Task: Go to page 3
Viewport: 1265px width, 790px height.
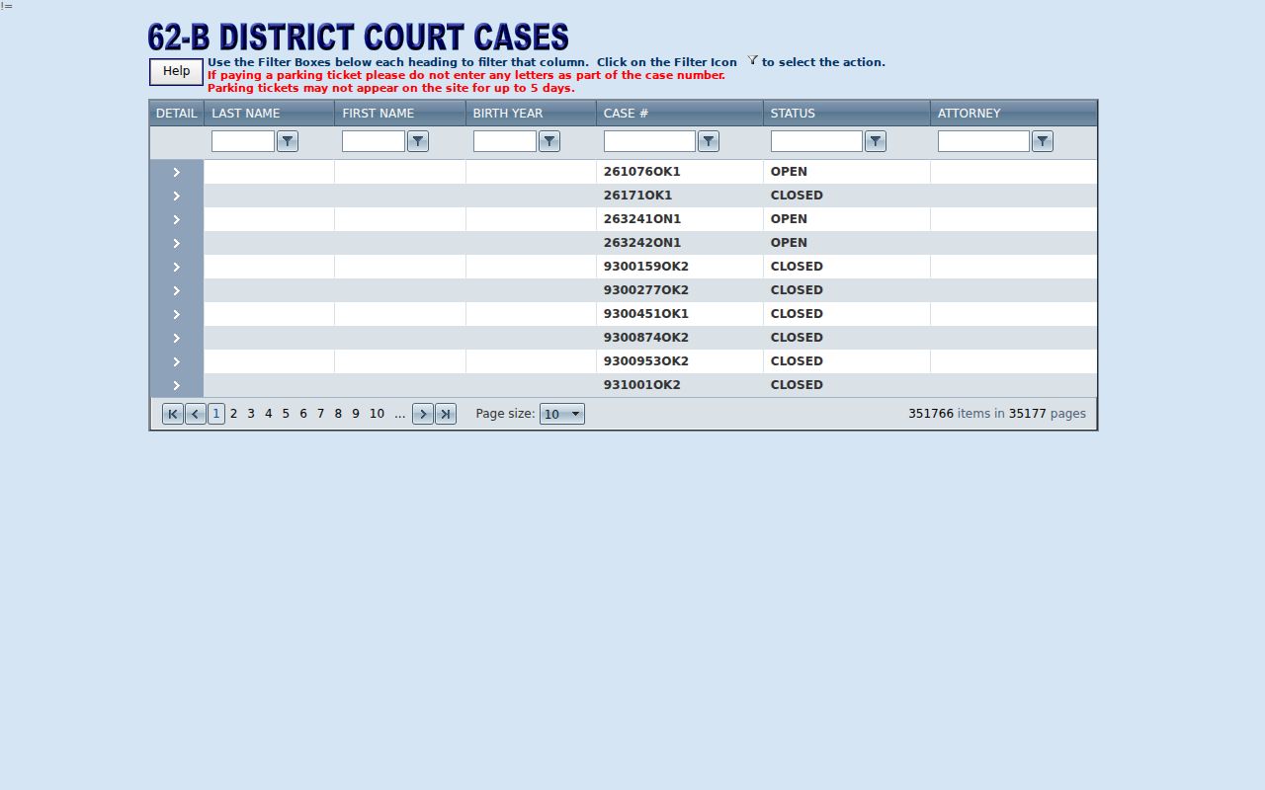Action: click(251, 414)
